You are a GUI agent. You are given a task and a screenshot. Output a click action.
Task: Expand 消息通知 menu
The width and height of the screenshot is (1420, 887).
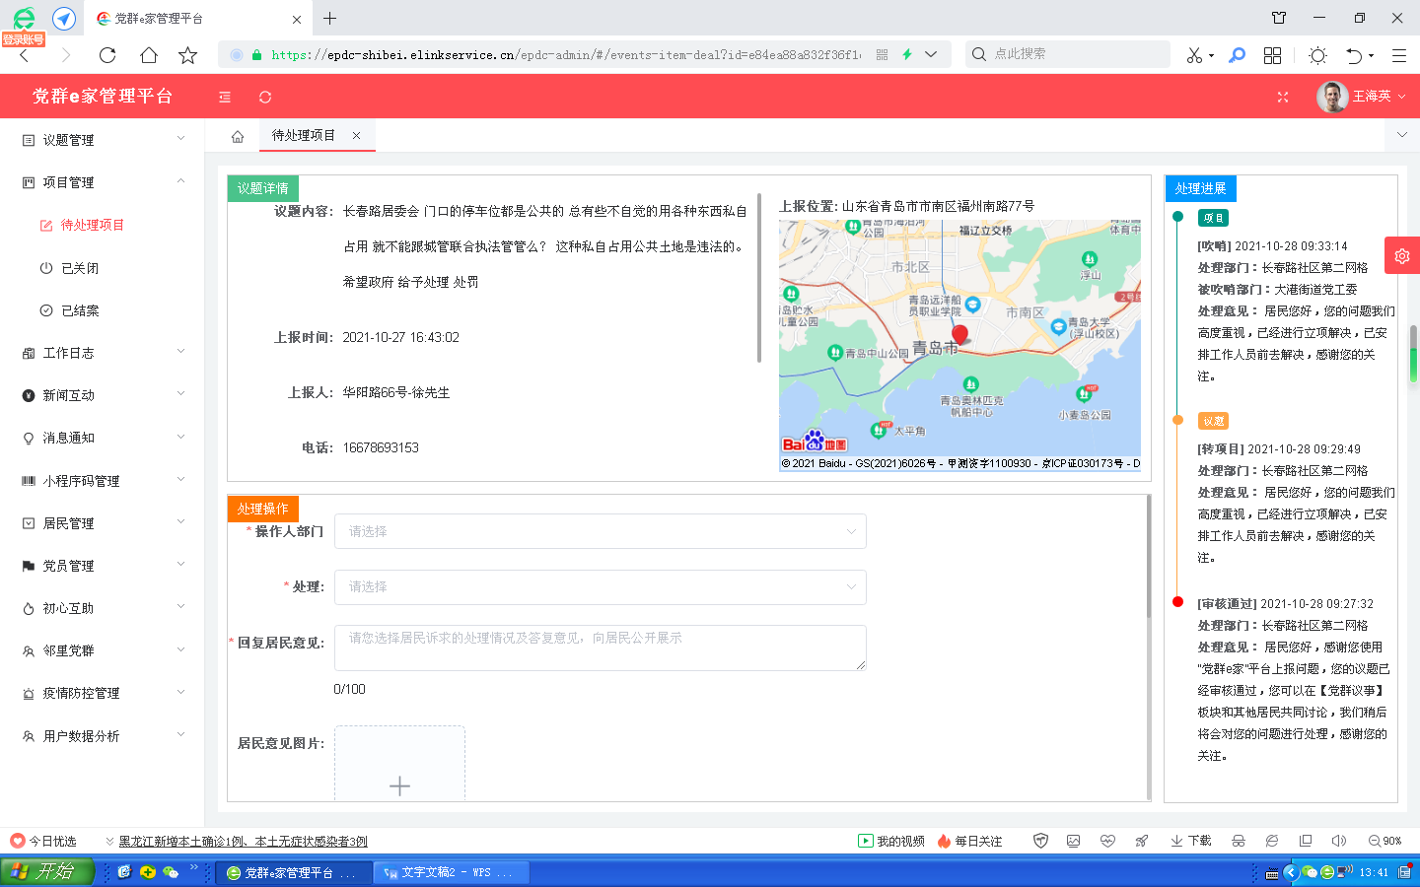click(103, 438)
